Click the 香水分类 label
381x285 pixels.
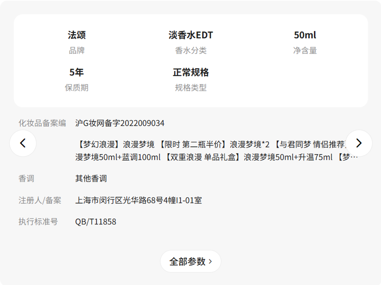[x=190, y=51]
